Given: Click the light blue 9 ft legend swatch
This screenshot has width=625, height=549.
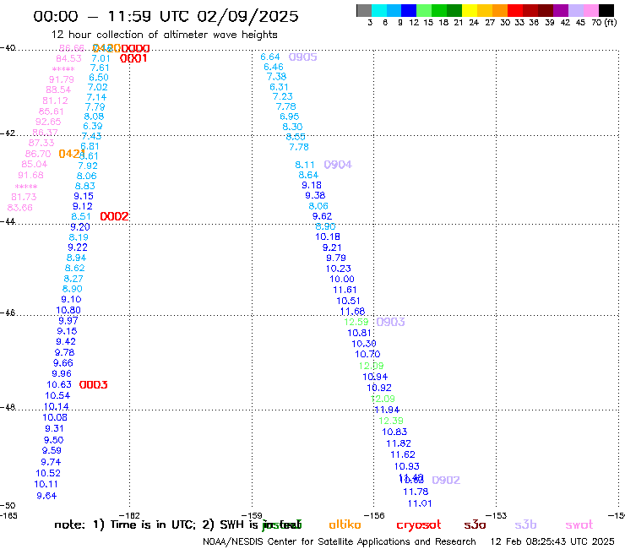Looking at the screenshot, I should click(x=394, y=10).
